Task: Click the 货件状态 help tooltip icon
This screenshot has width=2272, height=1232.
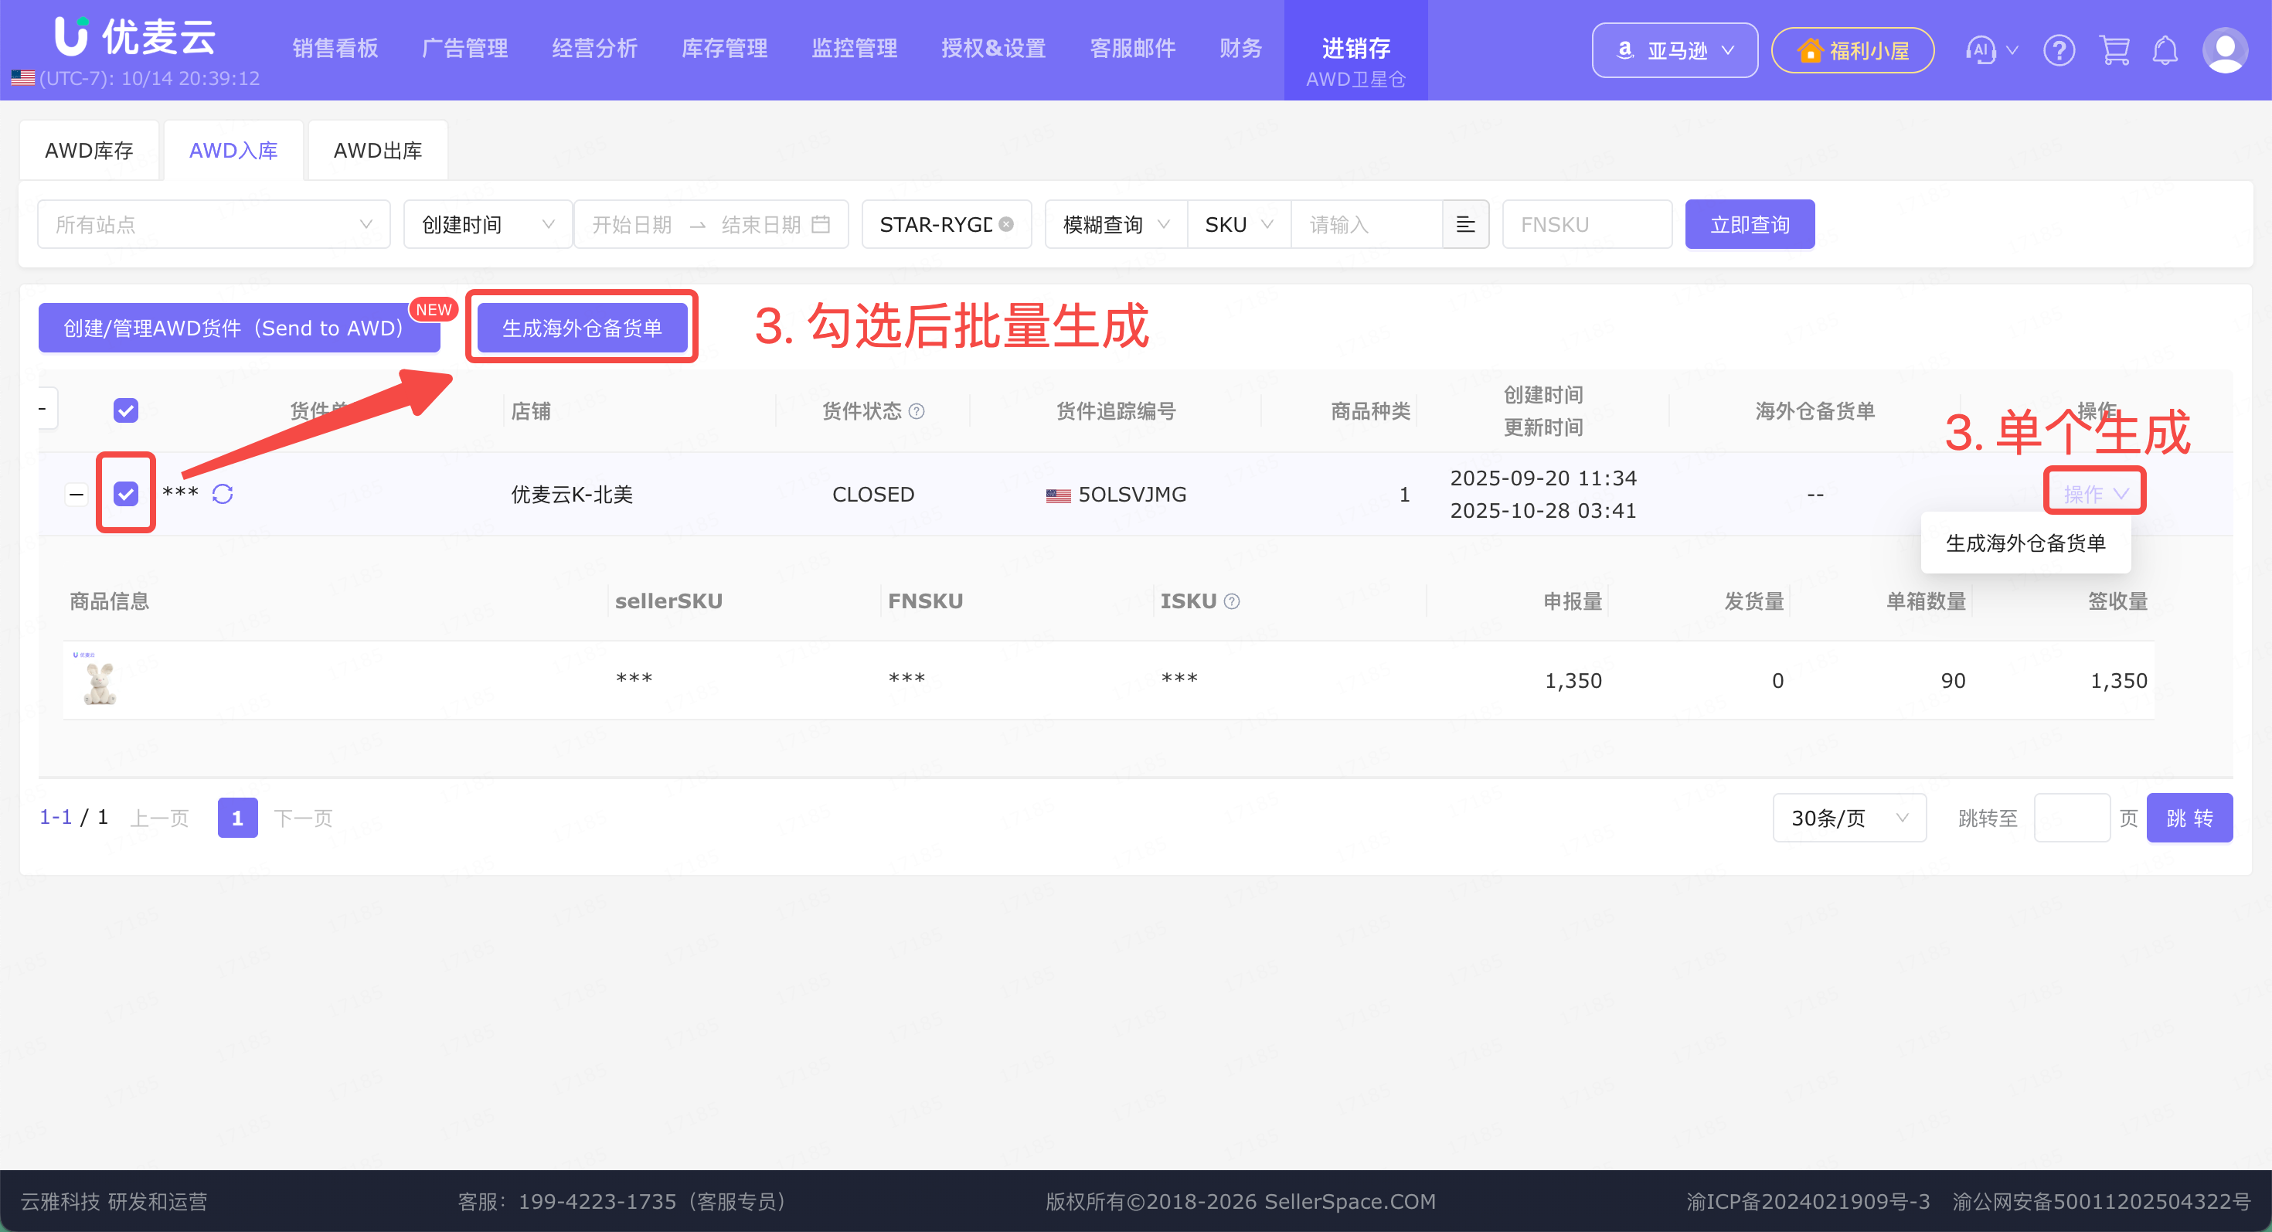Action: pyautogui.click(x=917, y=411)
